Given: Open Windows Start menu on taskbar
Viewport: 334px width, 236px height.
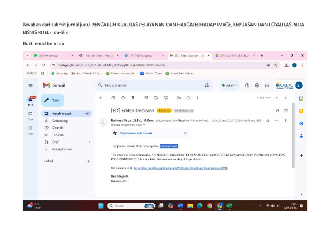Looking at the screenshot, I should (101, 206).
